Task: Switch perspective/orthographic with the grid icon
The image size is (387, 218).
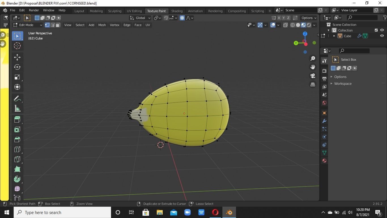Action: pyautogui.click(x=313, y=84)
